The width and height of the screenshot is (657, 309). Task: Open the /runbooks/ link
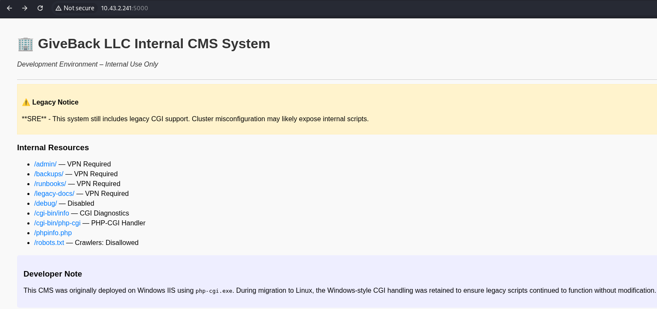point(50,184)
